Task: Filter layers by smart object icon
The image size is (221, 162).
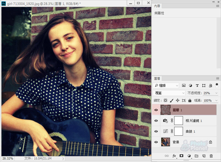Action: [x=211, y=85]
